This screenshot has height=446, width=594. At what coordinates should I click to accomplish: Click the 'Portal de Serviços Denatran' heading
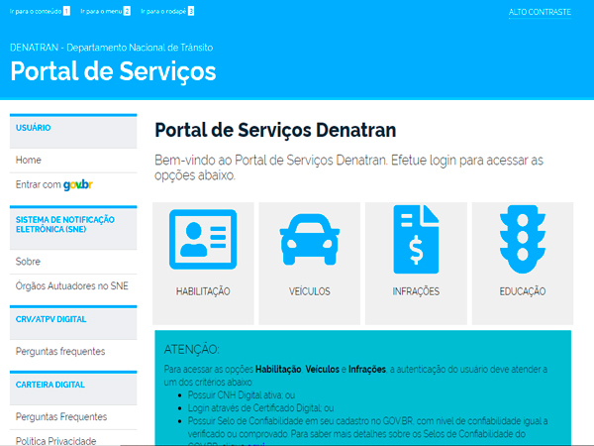click(275, 130)
